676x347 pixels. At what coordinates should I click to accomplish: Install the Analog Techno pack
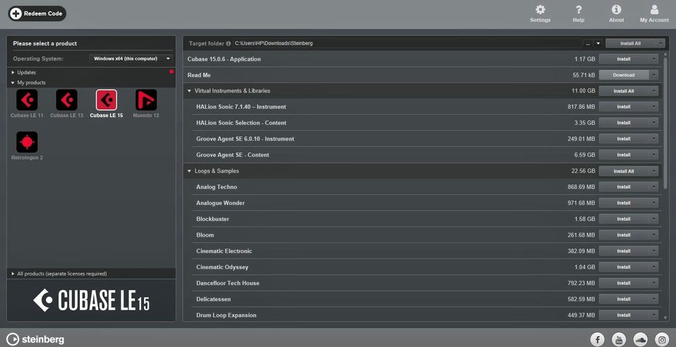(x=624, y=187)
